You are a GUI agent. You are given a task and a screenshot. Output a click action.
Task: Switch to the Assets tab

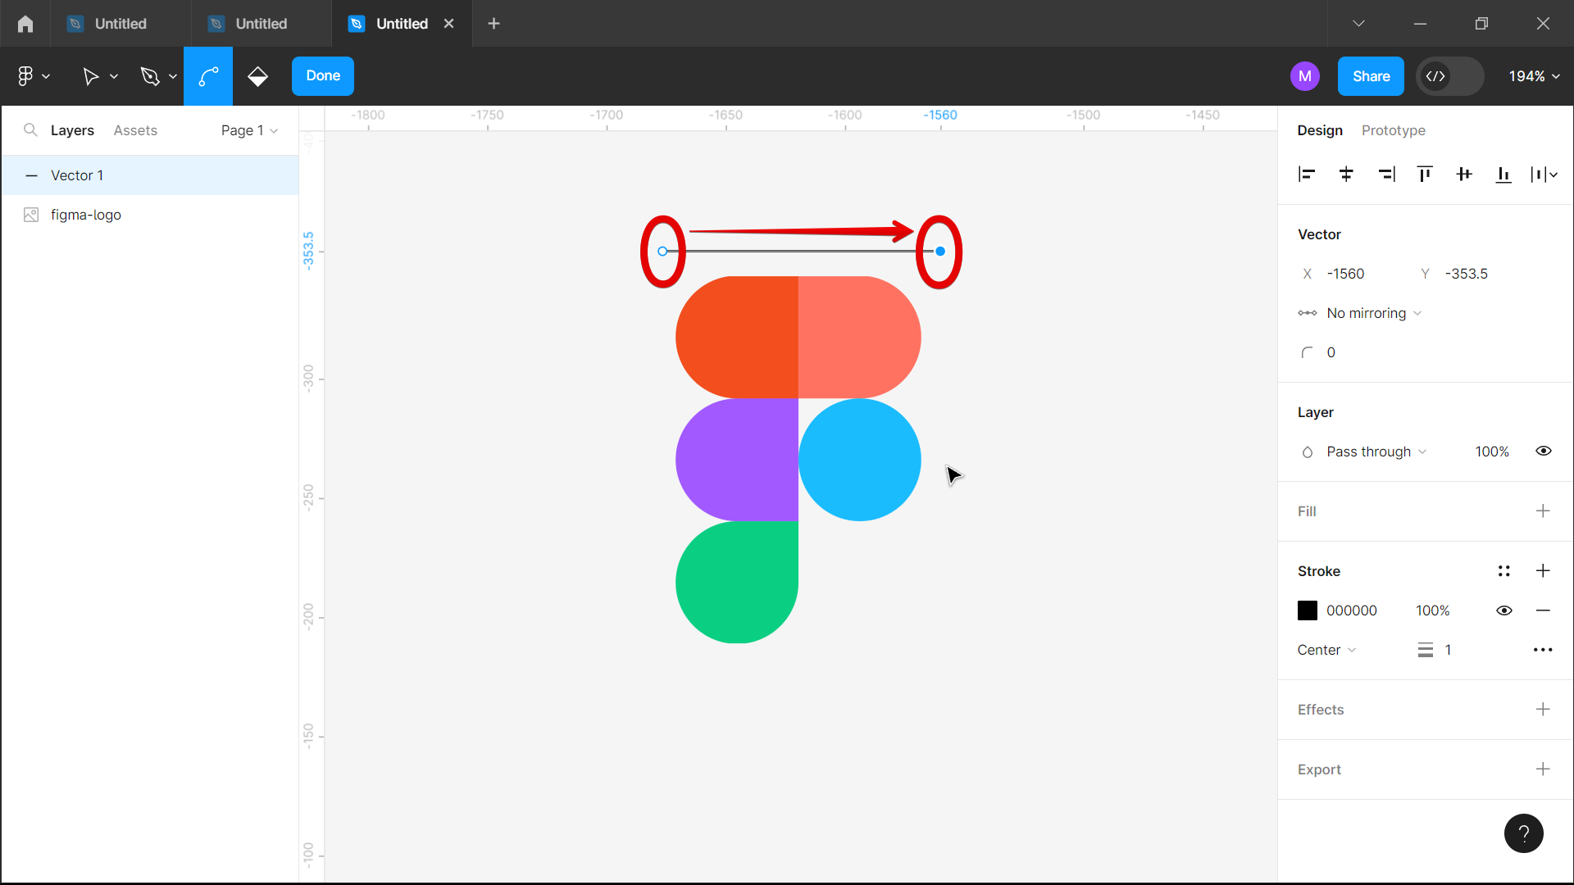135,130
